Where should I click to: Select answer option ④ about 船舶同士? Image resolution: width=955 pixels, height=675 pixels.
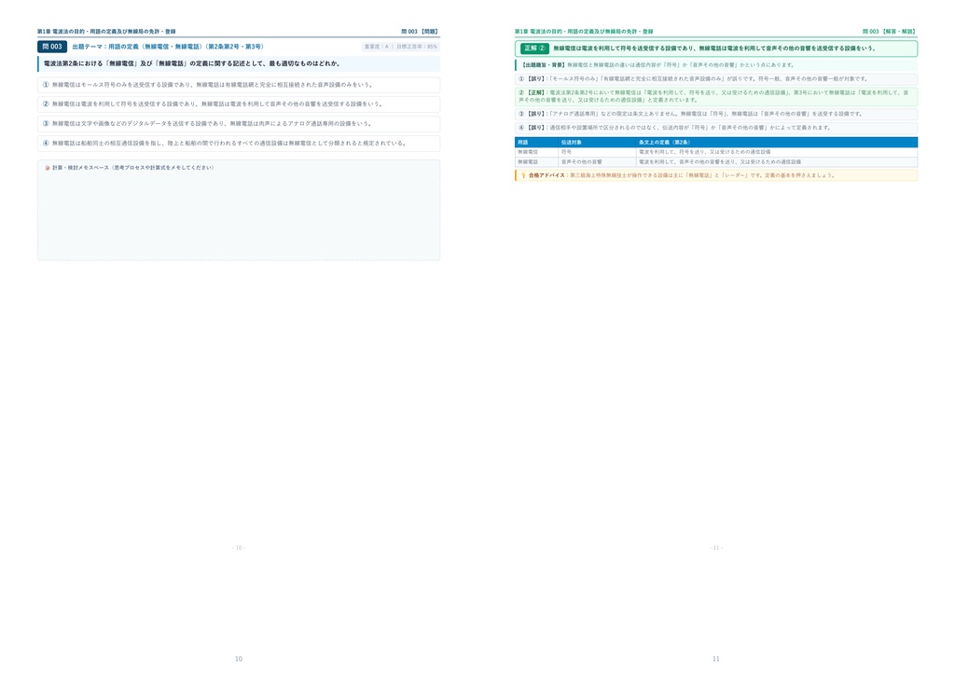[x=239, y=143]
